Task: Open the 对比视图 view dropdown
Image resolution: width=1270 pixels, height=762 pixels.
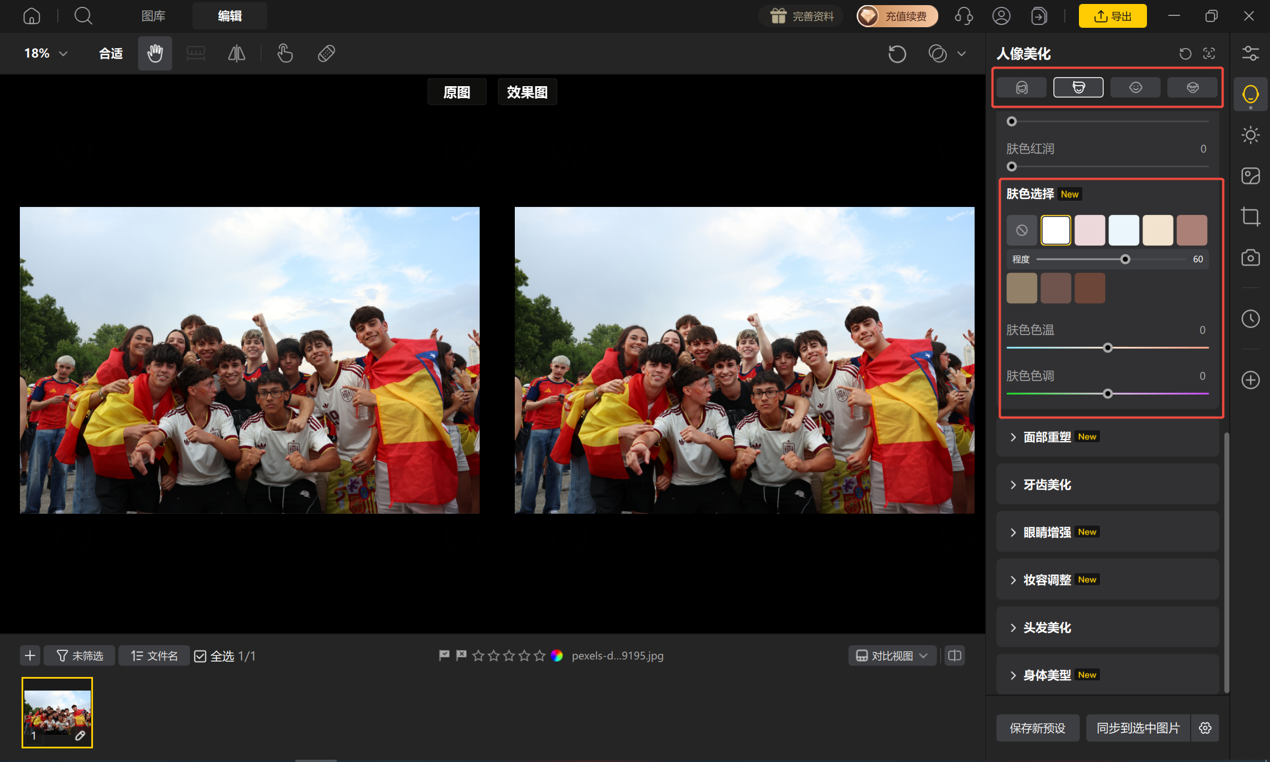Action: point(892,655)
